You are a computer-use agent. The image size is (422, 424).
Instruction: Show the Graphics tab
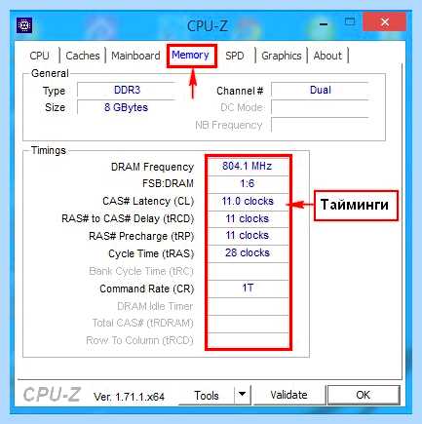(282, 56)
